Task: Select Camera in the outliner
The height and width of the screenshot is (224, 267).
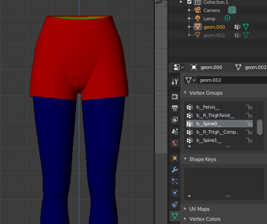Action: click(x=211, y=10)
